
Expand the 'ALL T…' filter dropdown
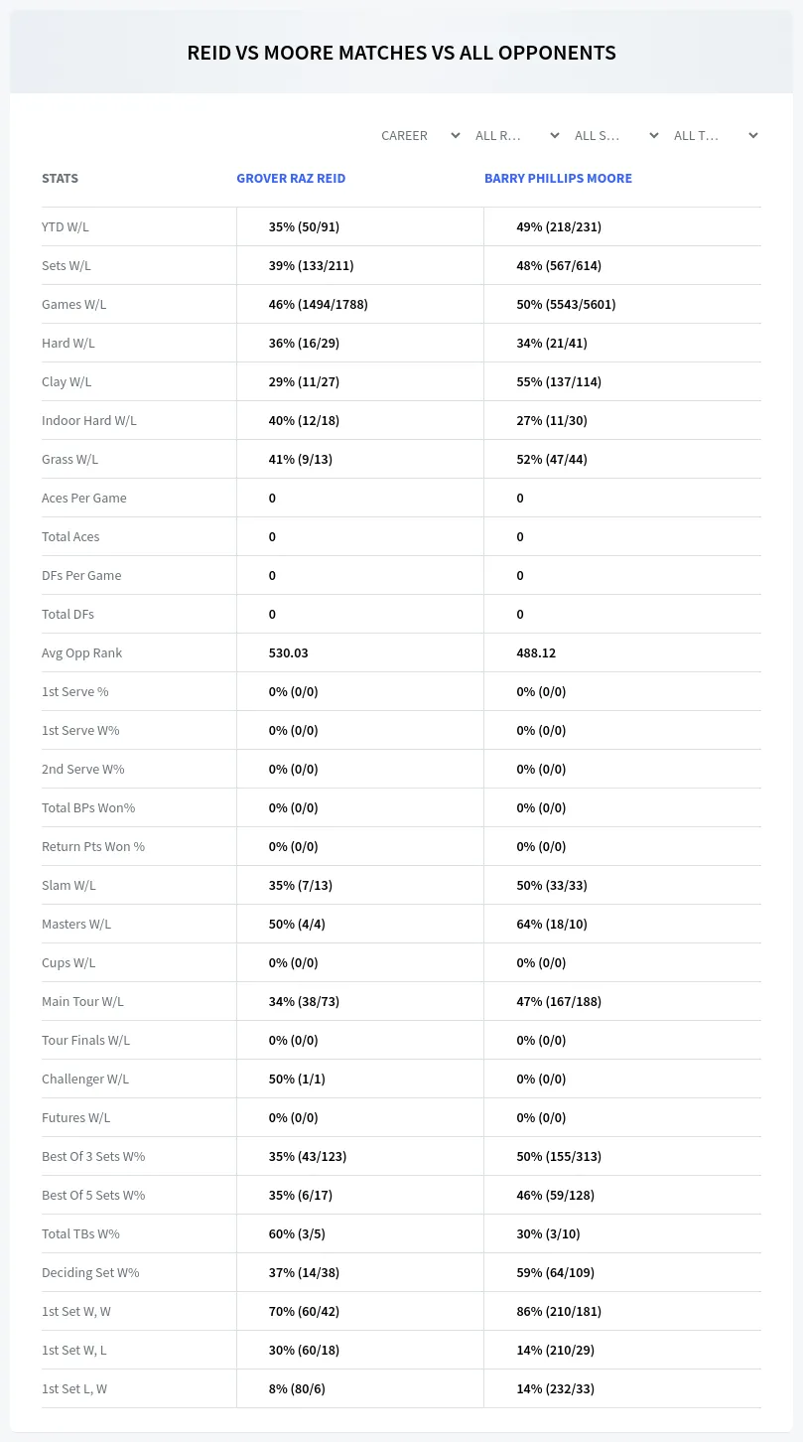pos(716,135)
